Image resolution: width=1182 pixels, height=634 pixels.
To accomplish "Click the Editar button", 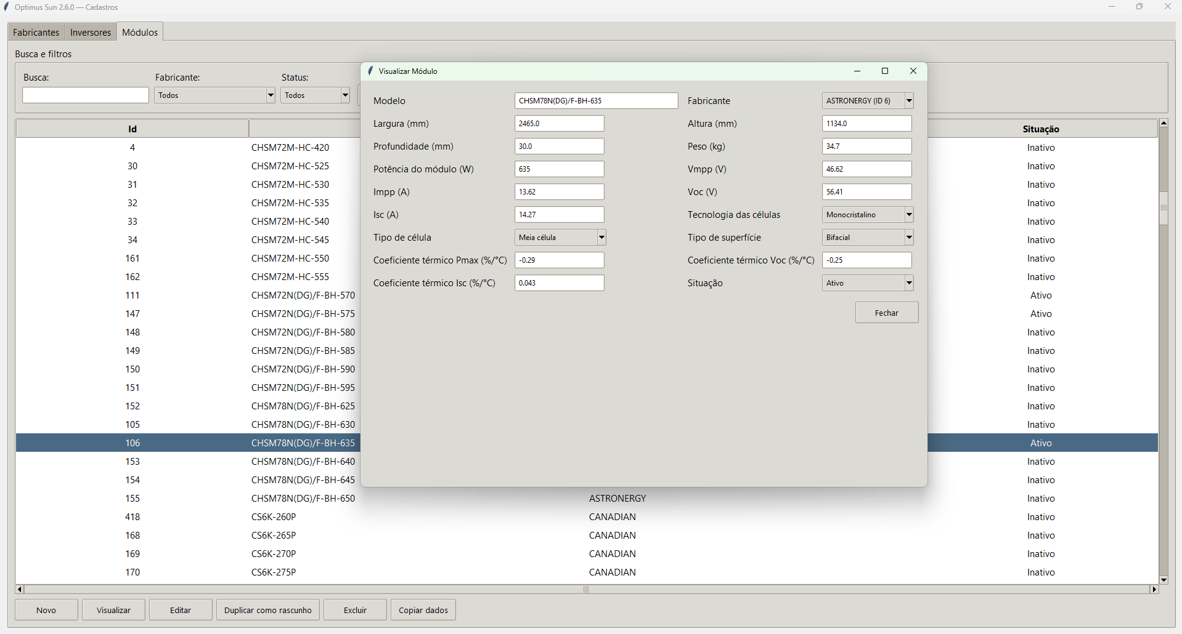I will (x=181, y=610).
